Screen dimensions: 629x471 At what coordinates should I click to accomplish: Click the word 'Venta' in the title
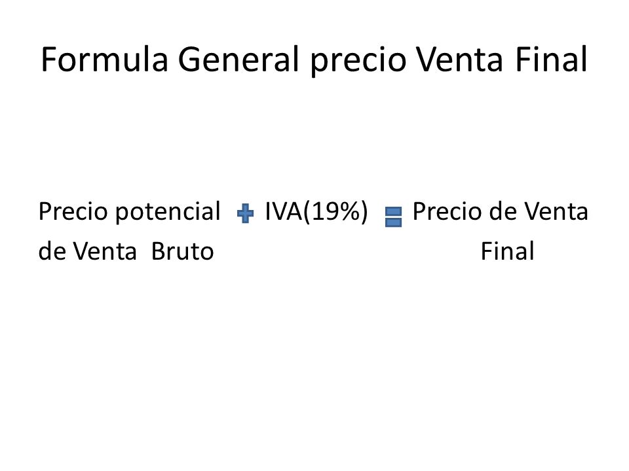pos(459,60)
